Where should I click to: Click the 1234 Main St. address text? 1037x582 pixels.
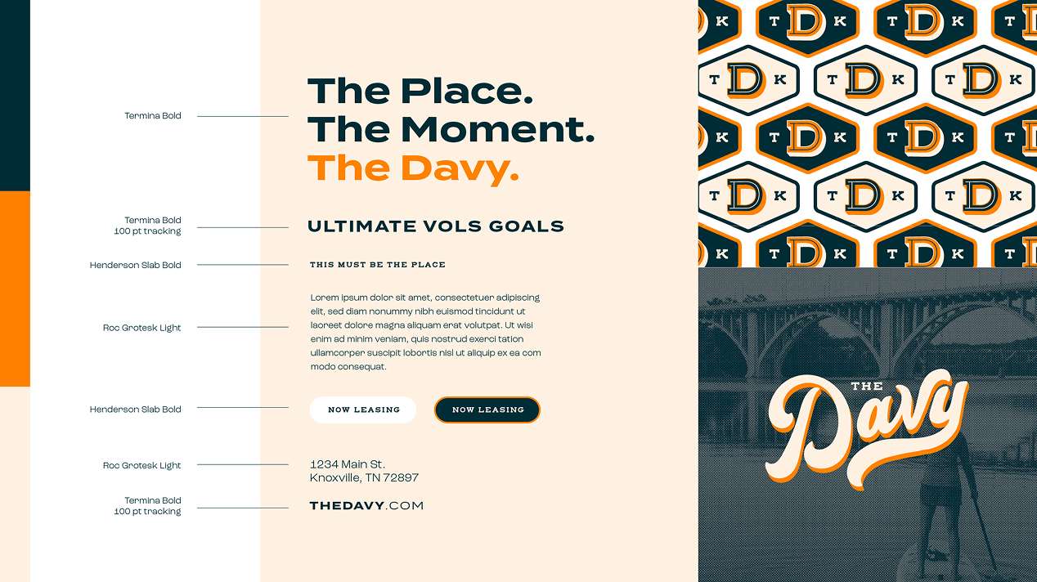(348, 464)
